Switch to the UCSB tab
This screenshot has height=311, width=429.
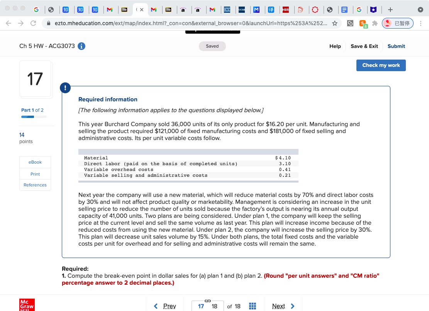(242, 10)
